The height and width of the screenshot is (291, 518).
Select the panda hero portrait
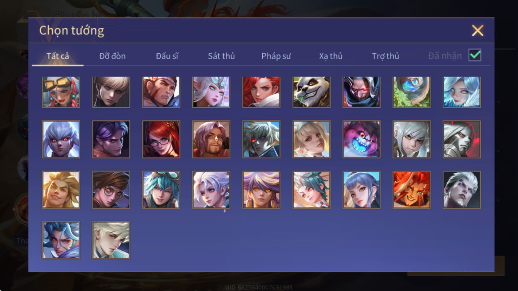click(311, 92)
